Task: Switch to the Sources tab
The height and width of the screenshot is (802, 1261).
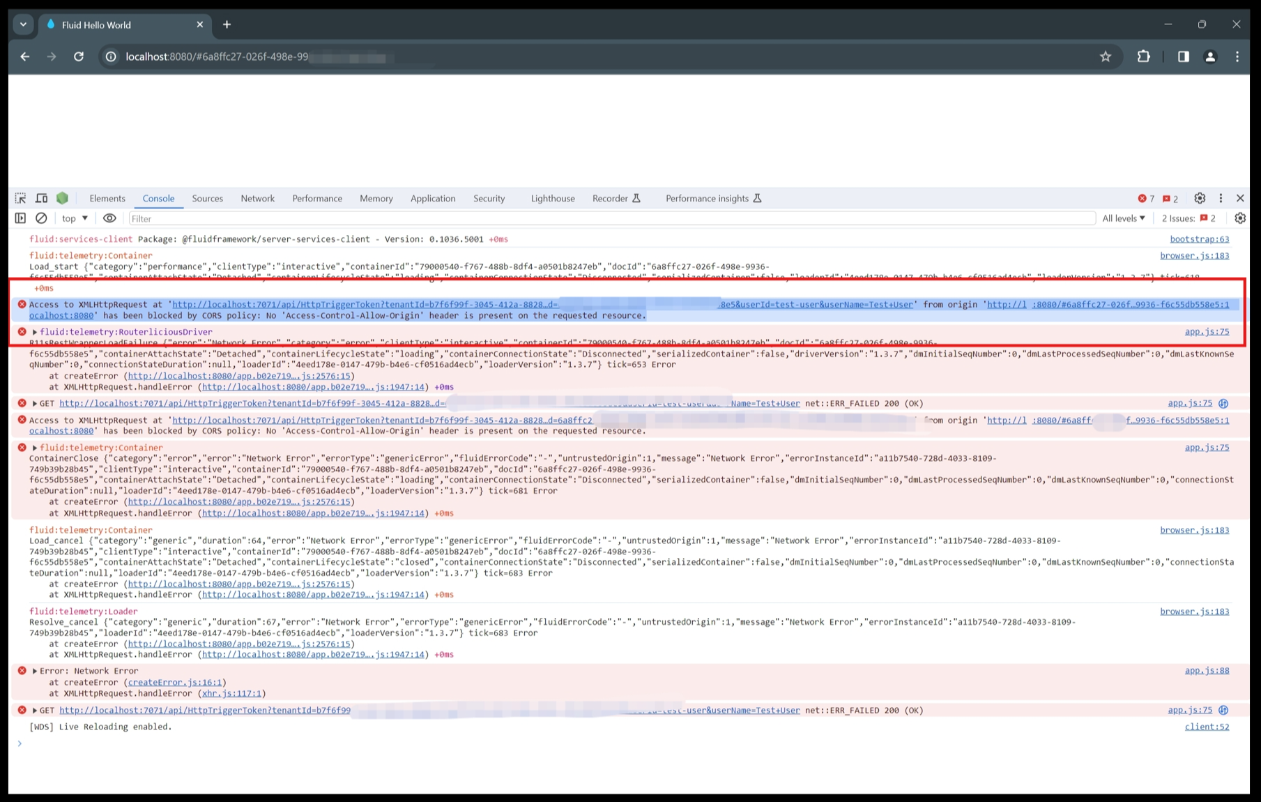Action: coord(207,199)
